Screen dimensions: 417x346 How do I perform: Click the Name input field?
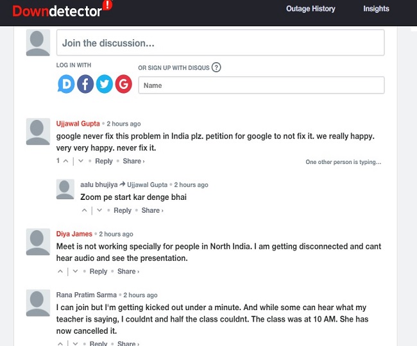[x=261, y=85]
